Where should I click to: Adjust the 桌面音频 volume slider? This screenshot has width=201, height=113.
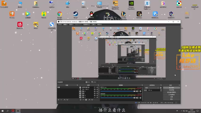tap(118, 98)
